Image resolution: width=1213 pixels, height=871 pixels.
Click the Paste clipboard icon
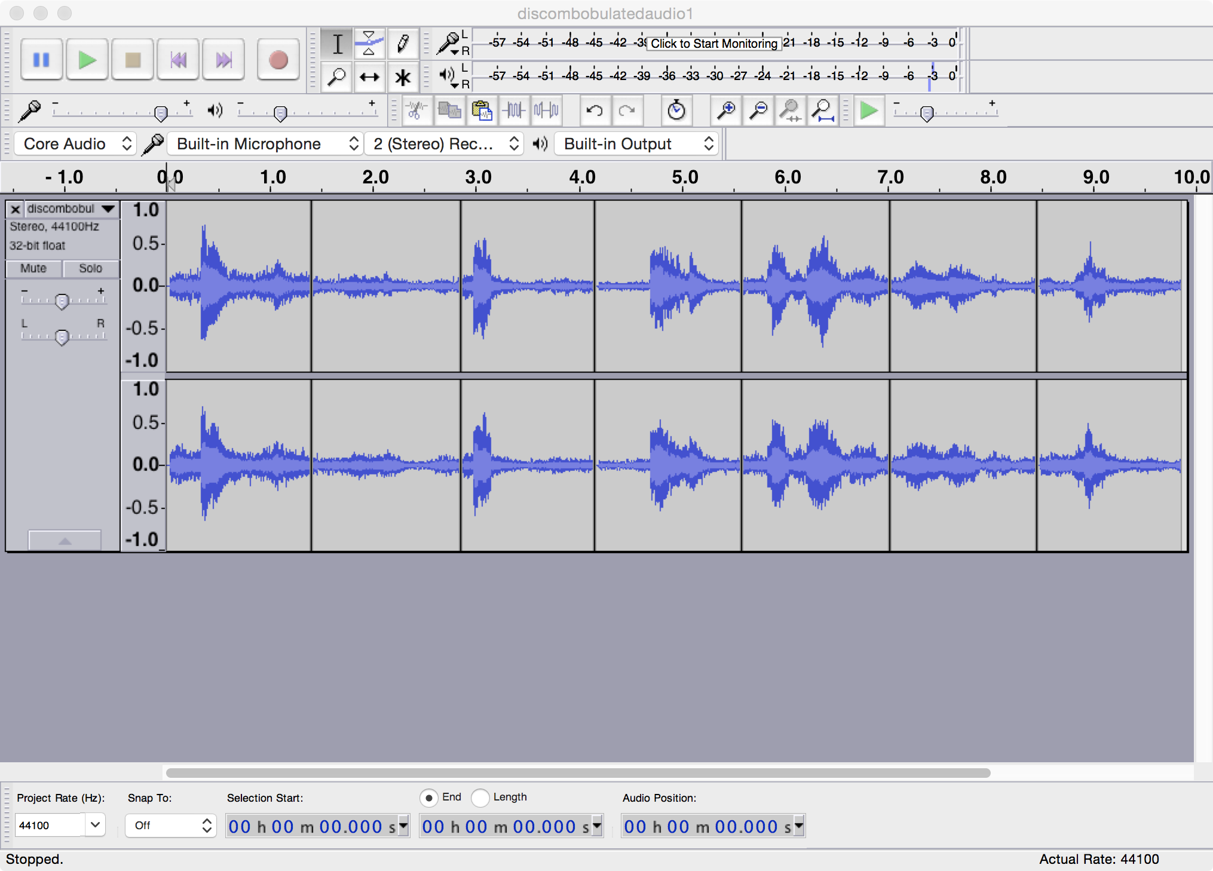(482, 111)
